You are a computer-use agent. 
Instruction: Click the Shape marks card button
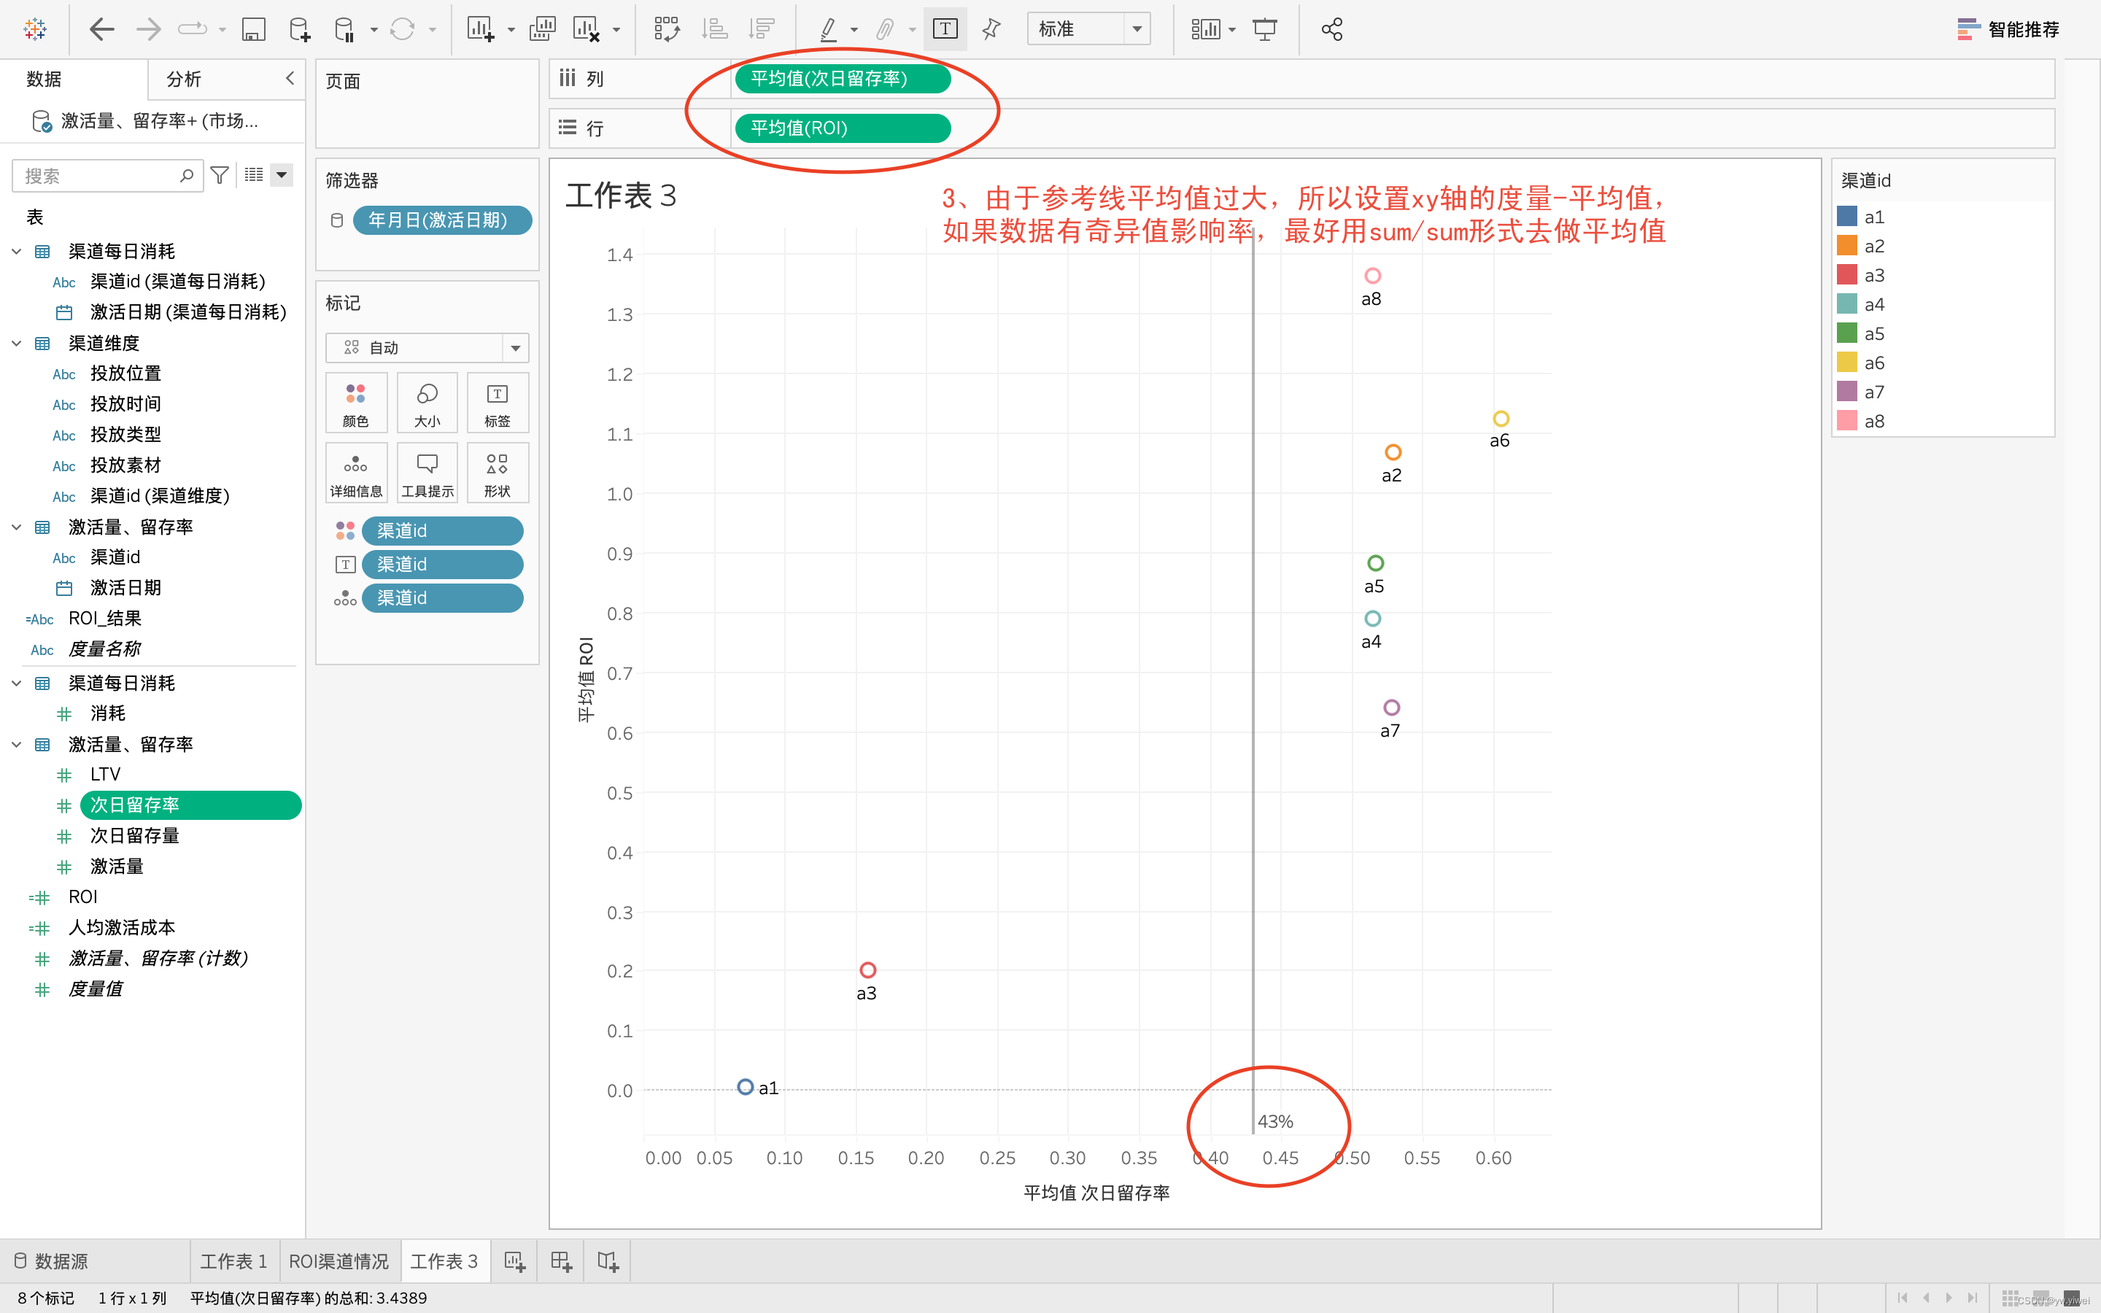497,473
